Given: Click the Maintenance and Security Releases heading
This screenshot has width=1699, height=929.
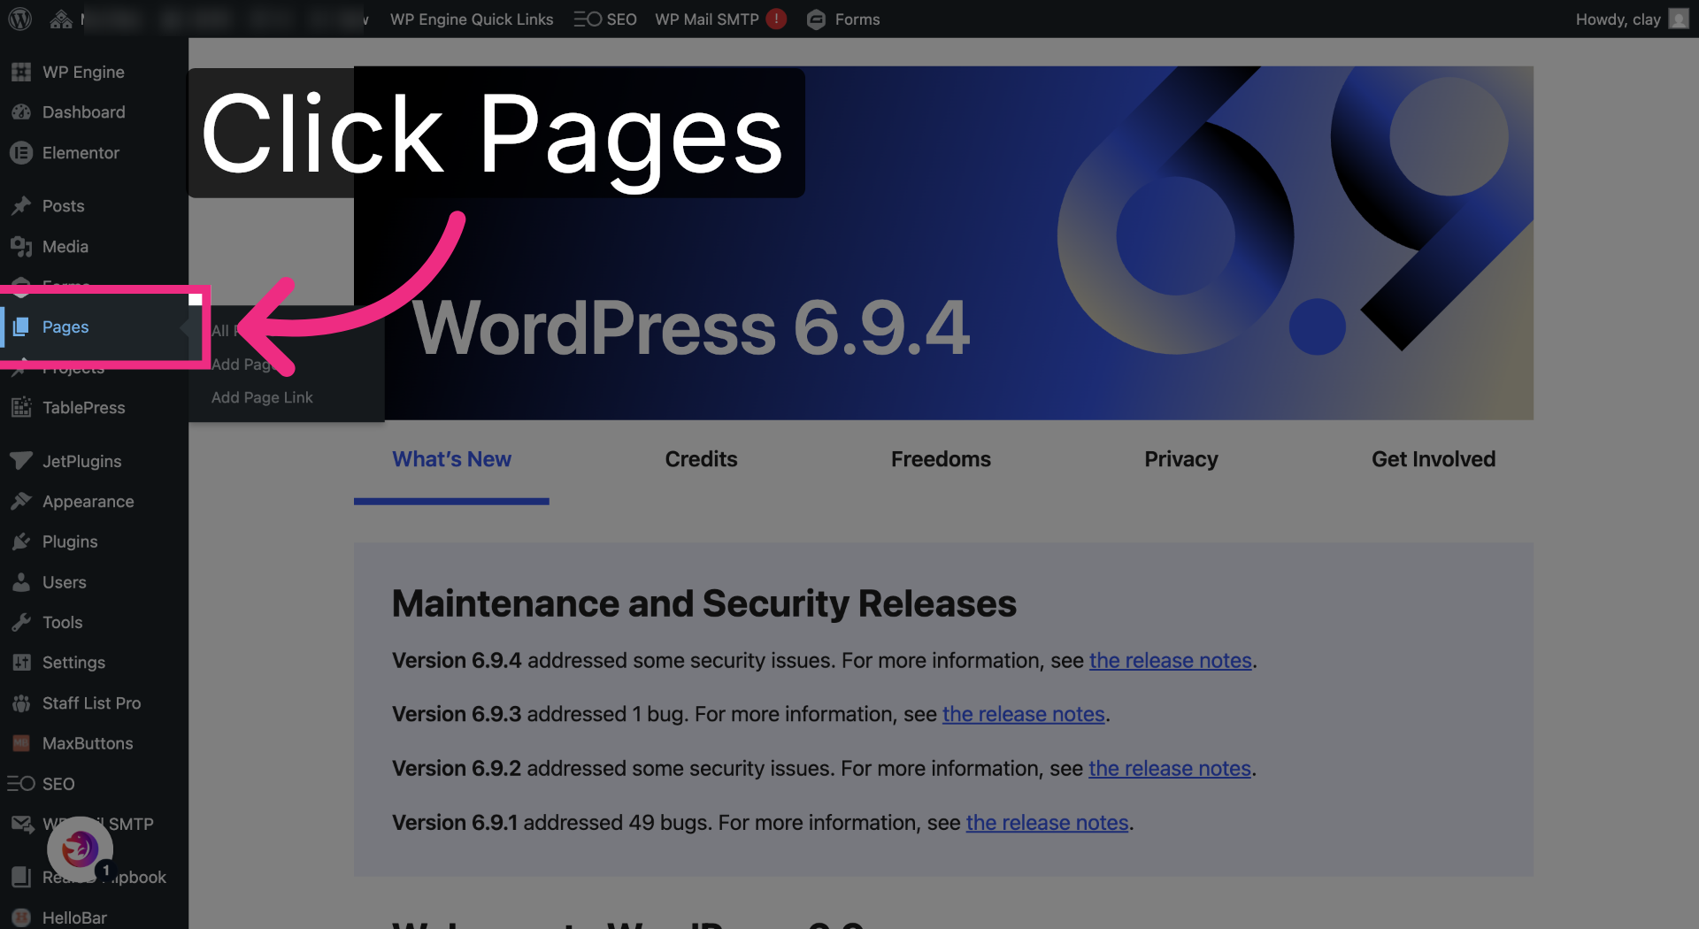Looking at the screenshot, I should (x=704, y=603).
